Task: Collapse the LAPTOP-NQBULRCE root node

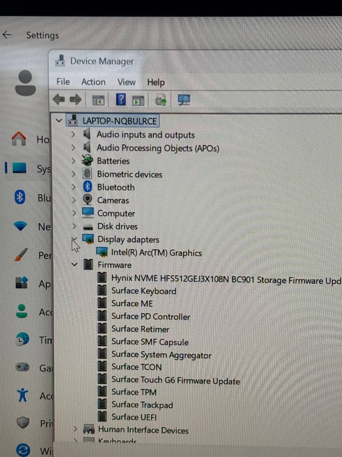Action: pyautogui.click(x=59, y=121)
